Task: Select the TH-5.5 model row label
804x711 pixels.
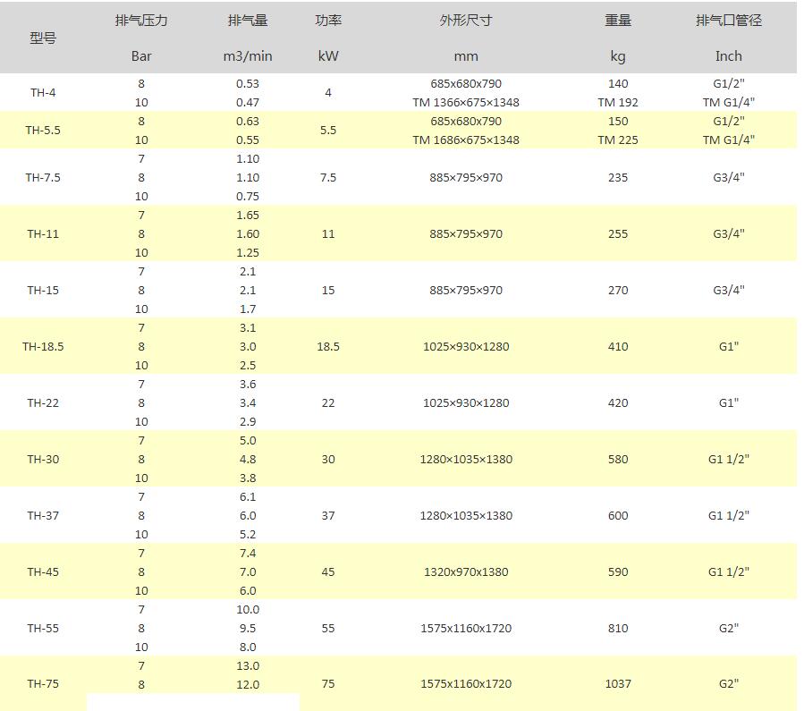Action: [43, 131]
